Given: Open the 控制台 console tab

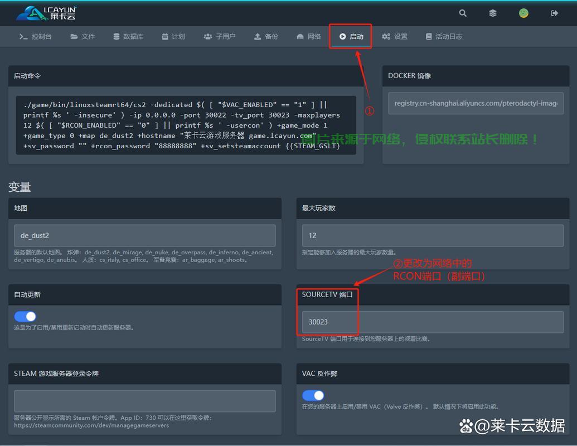Looking at the screenshot, I should click(x=35, y=36).
